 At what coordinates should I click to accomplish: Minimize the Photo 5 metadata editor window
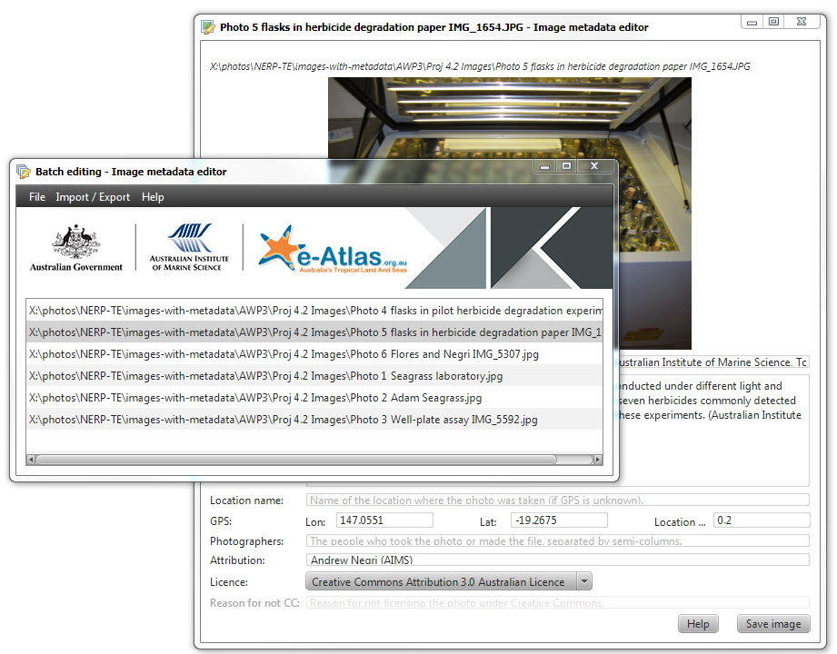click(752, 22)
